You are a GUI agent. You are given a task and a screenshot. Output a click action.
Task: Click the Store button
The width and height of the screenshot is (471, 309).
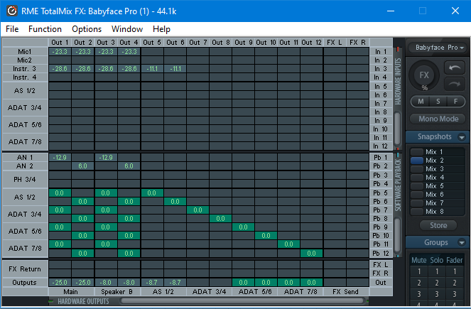(438, 225)
